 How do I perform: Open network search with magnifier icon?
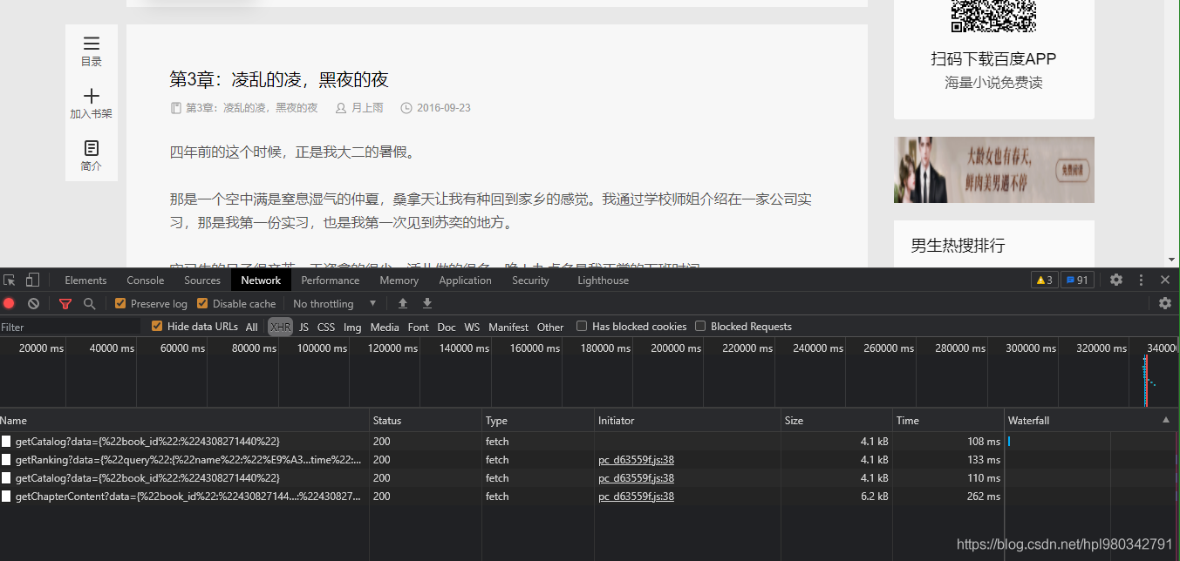click(x=89, y=304)
